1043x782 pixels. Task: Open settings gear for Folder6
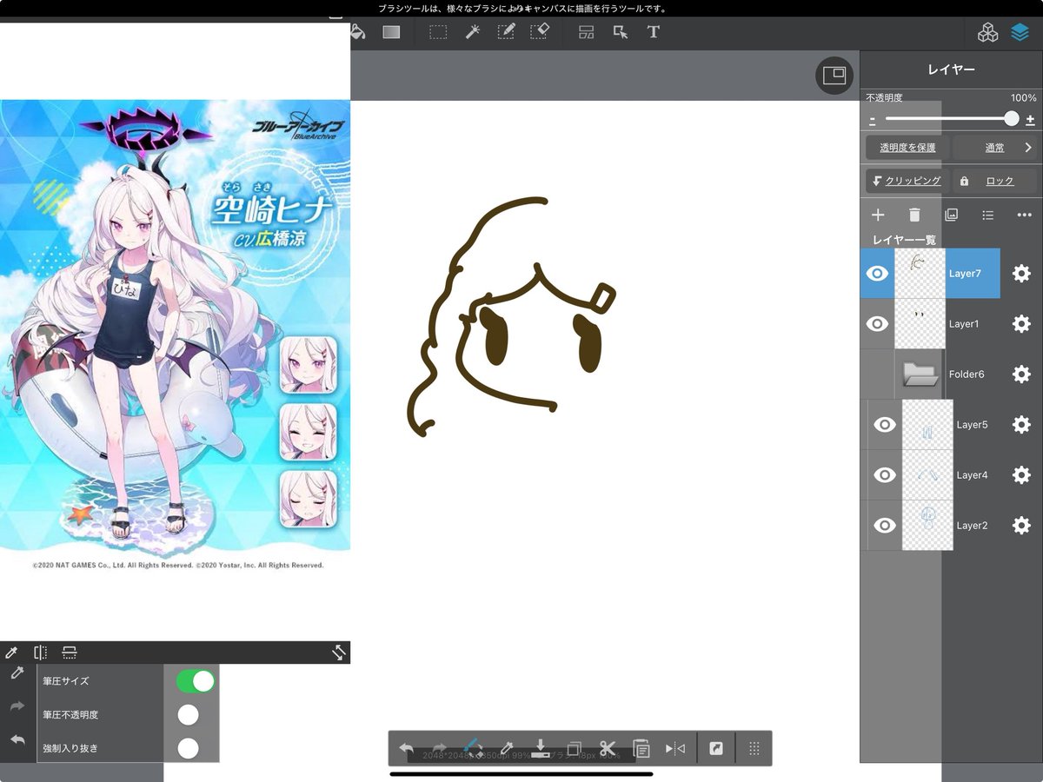[1021, 374]
